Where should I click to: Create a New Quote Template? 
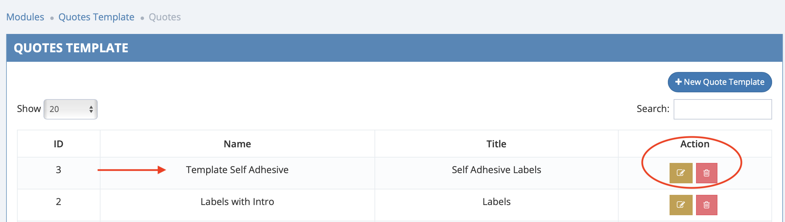(720, 82)
